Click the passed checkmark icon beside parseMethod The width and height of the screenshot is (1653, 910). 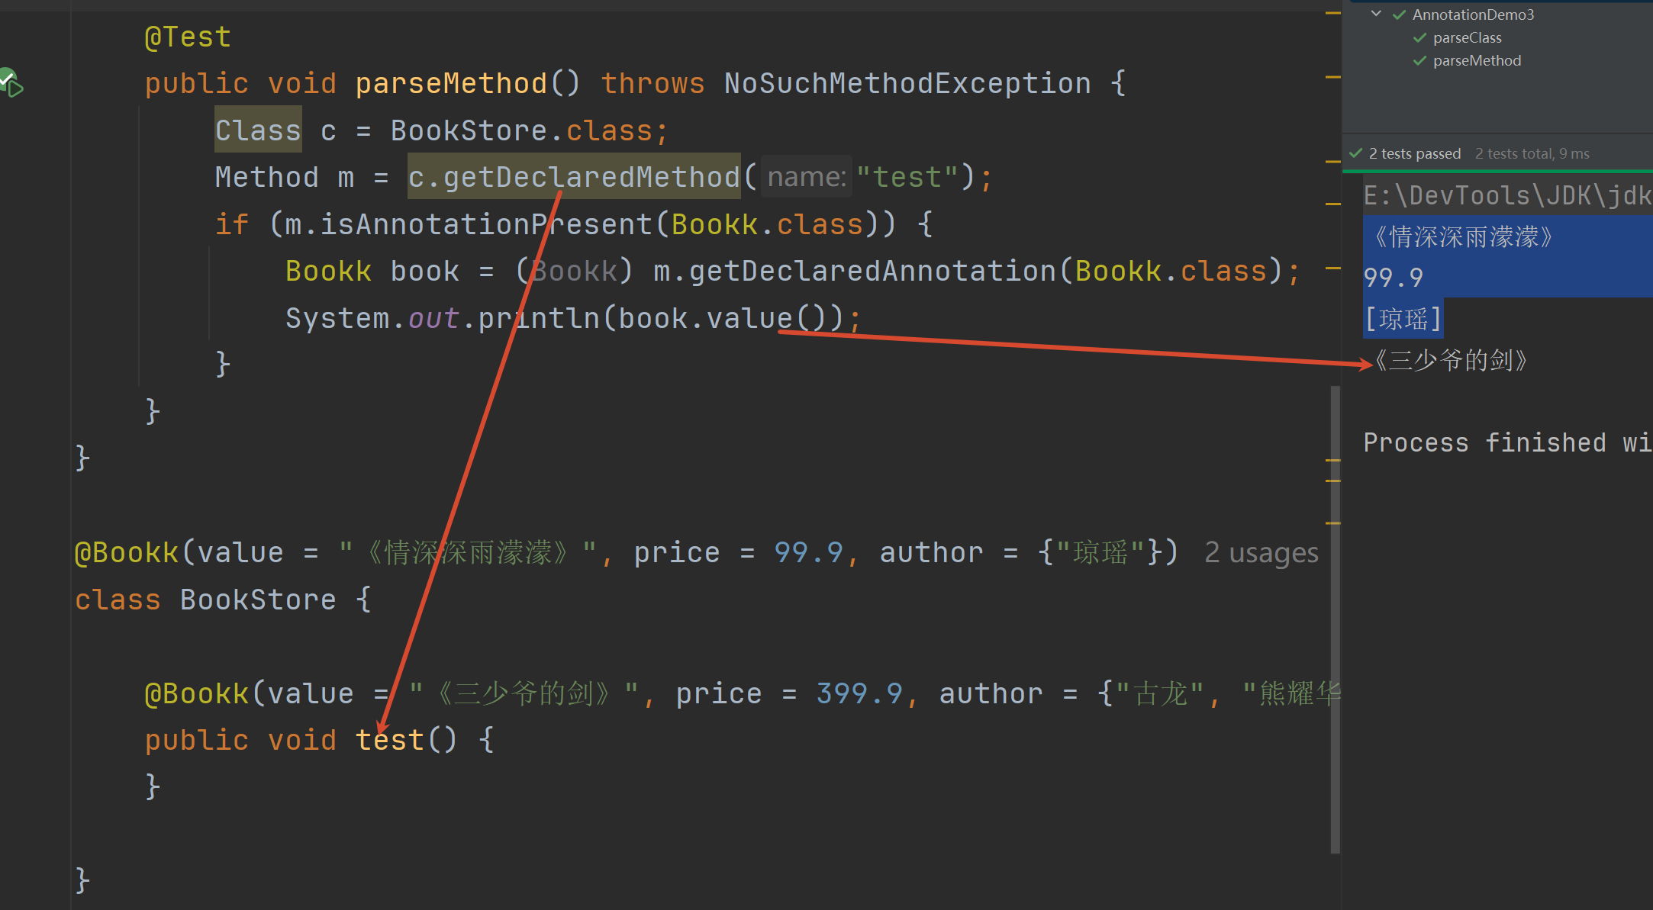click(1419, 61)
